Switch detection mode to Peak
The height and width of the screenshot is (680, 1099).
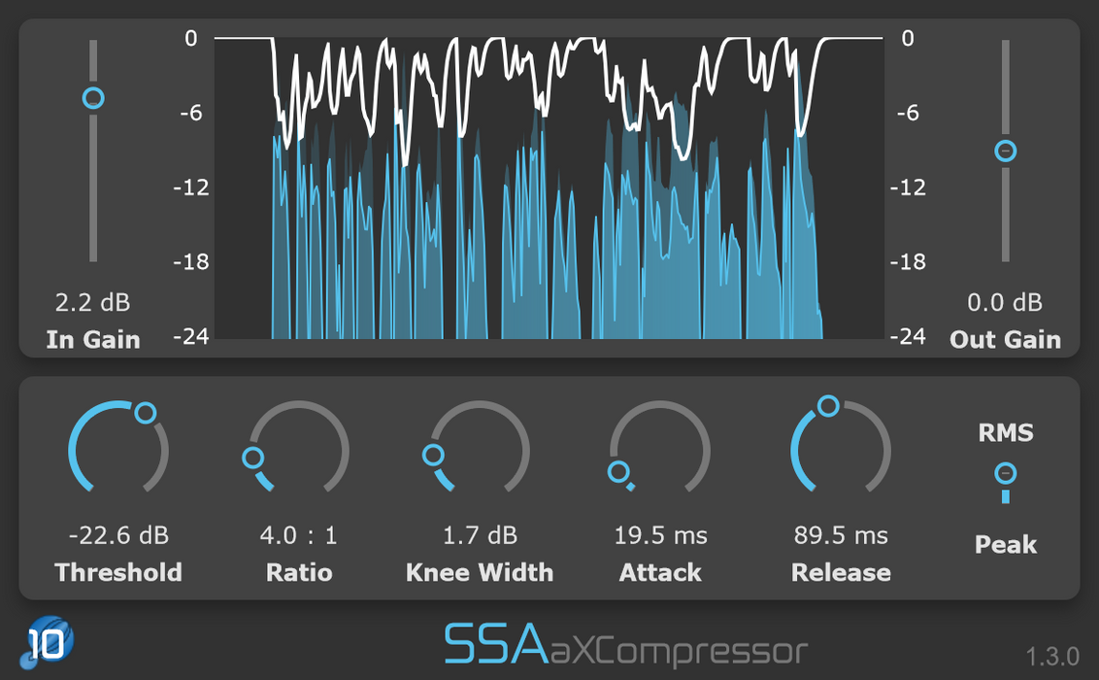(x=1006, y=545)
